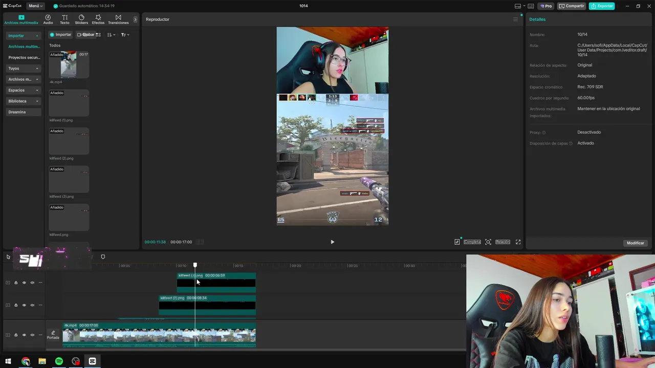Select the killfeed.png thumbnail
The height and width of the screenshot is (368, 655).
point(69,218)
